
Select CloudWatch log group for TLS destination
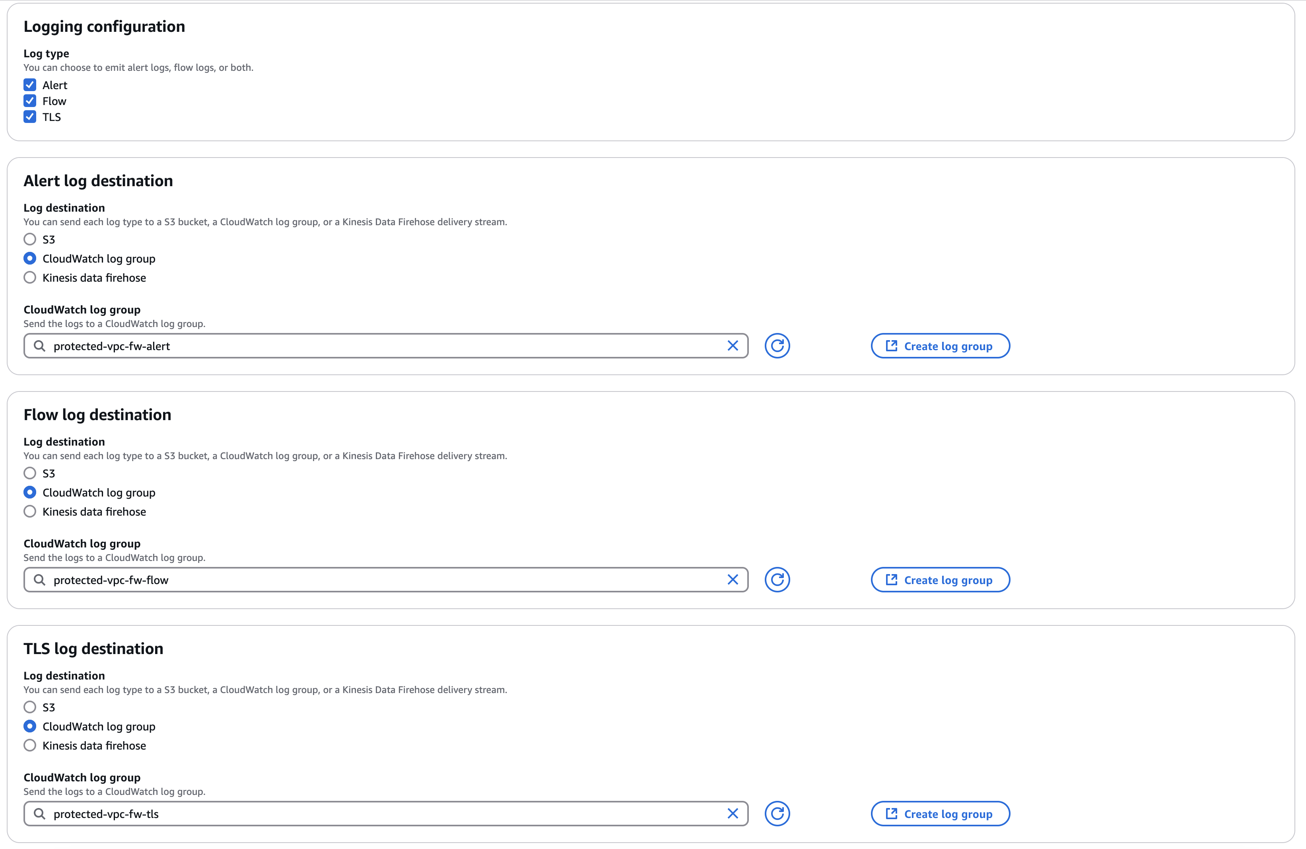(x=30, y=726)
